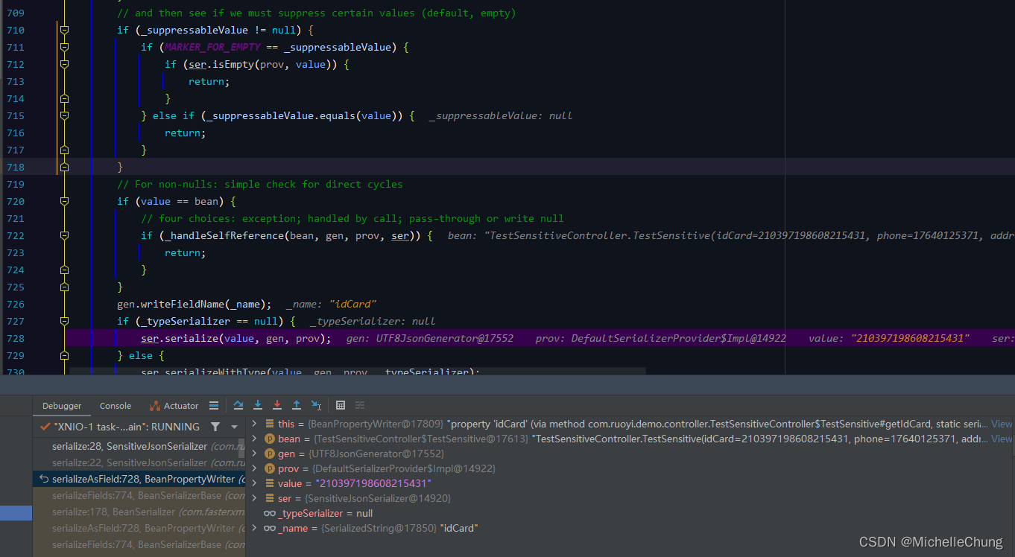The height and width of the screenshot is (557, 1015).
Task: Click the orange parameter icon for 'prov'
Action: pyautogui.click(x=270, y=468)
